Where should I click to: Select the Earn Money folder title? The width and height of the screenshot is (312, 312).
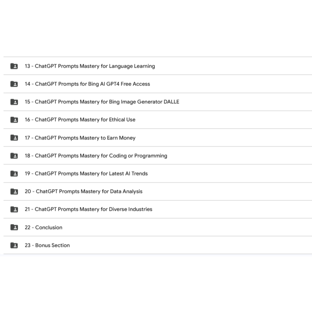click(80, 138)
